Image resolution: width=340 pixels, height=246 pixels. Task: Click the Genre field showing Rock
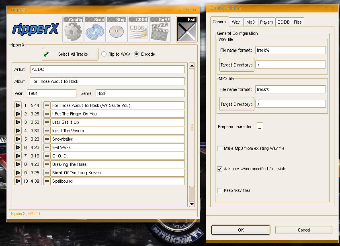tap(140, 93)
